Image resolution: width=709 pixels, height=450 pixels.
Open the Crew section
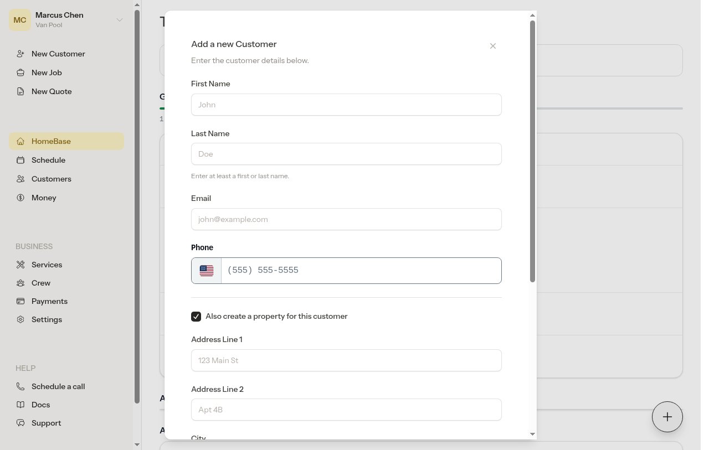click(66, 283)
